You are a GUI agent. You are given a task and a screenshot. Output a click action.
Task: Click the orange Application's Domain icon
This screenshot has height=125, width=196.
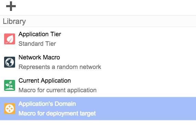pyautogui.click(x=10, y=109)
